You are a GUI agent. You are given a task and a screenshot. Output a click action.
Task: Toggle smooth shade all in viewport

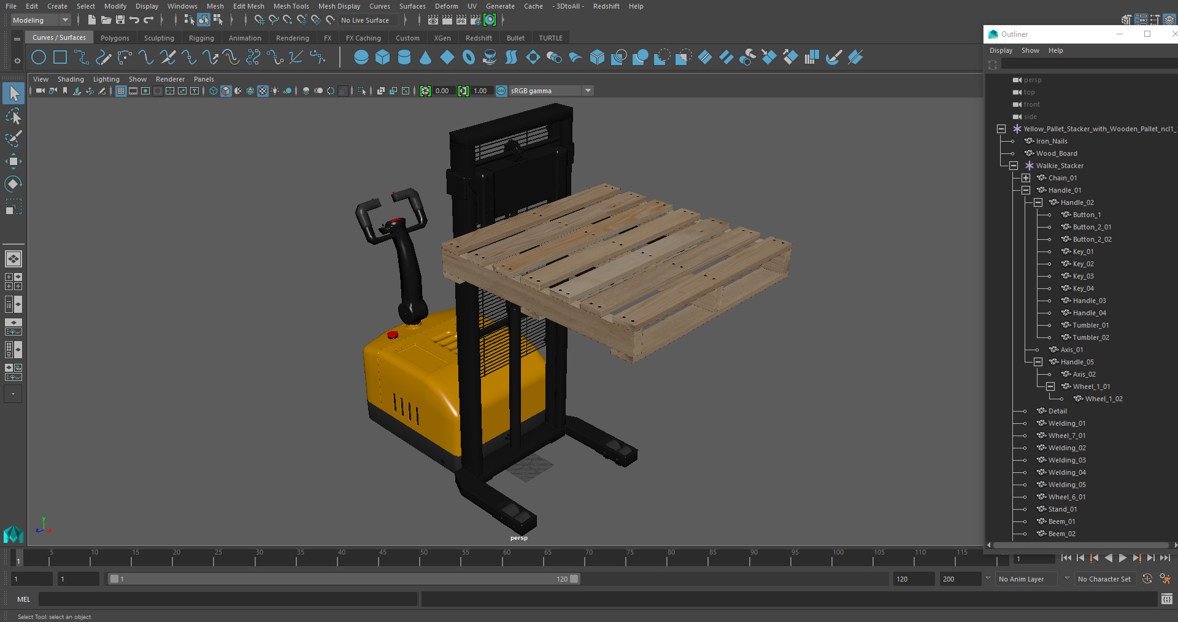[x=226, y=91]
